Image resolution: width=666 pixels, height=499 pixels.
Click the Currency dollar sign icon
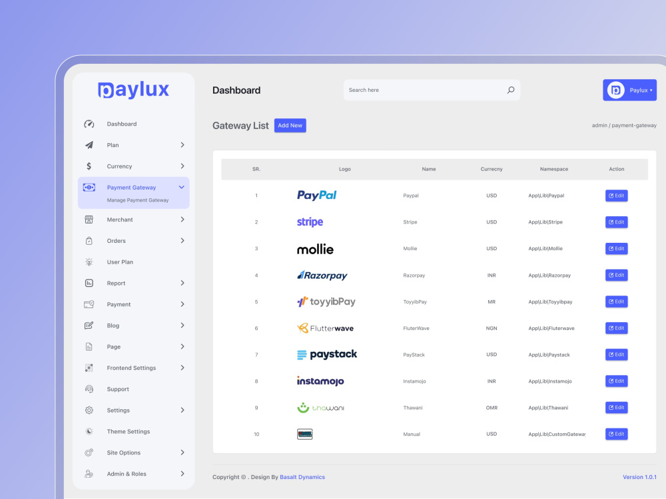coord(89,166)
